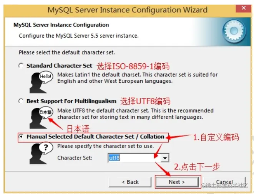Screen dimensions: 254x194
Task: Cancel the configuration wizard
Action: tap(224, 182)
